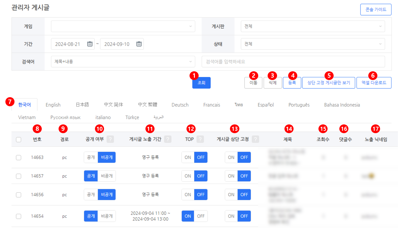
Task: Switch to the English language tab
Action: [53, 105]
